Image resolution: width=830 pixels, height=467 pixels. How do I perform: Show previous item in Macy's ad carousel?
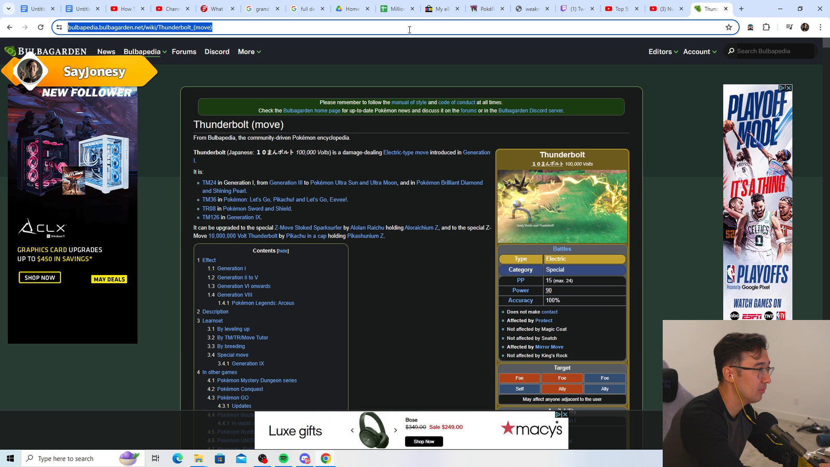[352, 430]
